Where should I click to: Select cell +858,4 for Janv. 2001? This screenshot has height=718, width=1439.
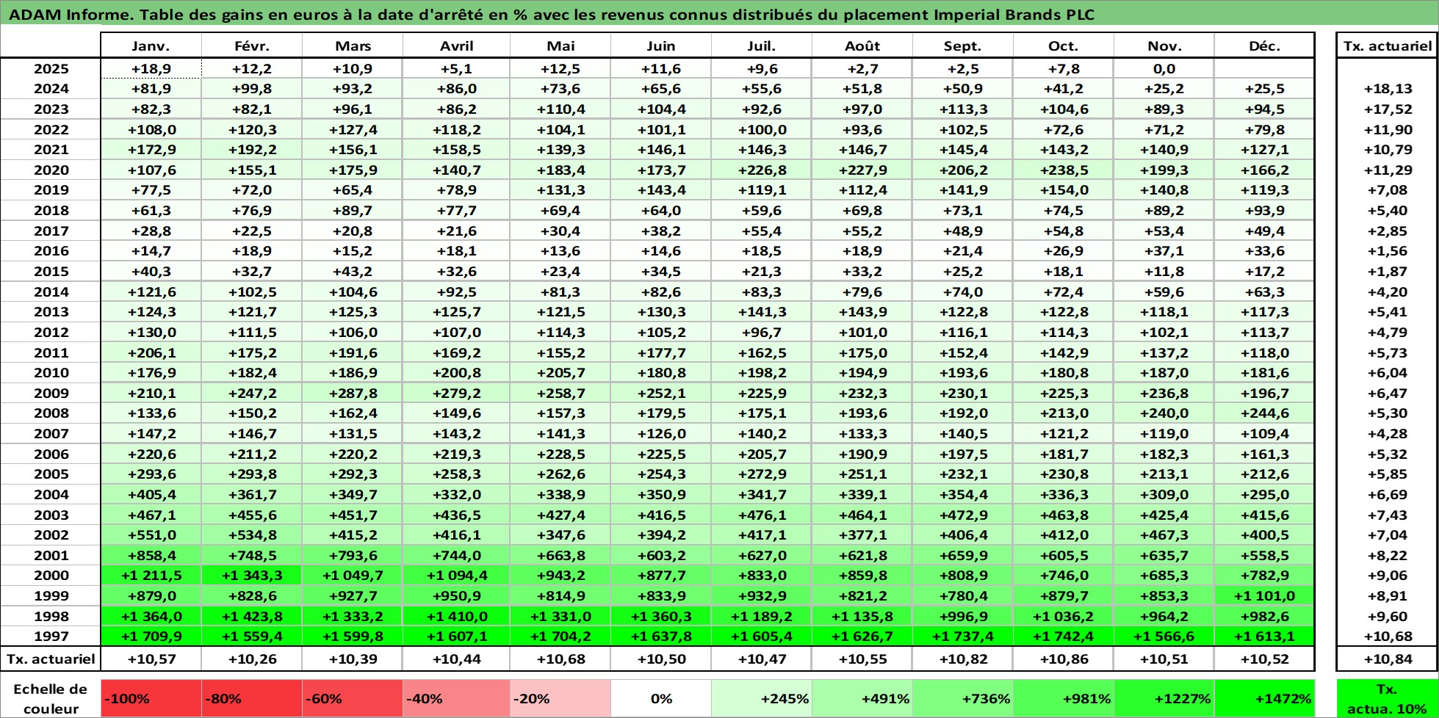click(x=151, y=556)
